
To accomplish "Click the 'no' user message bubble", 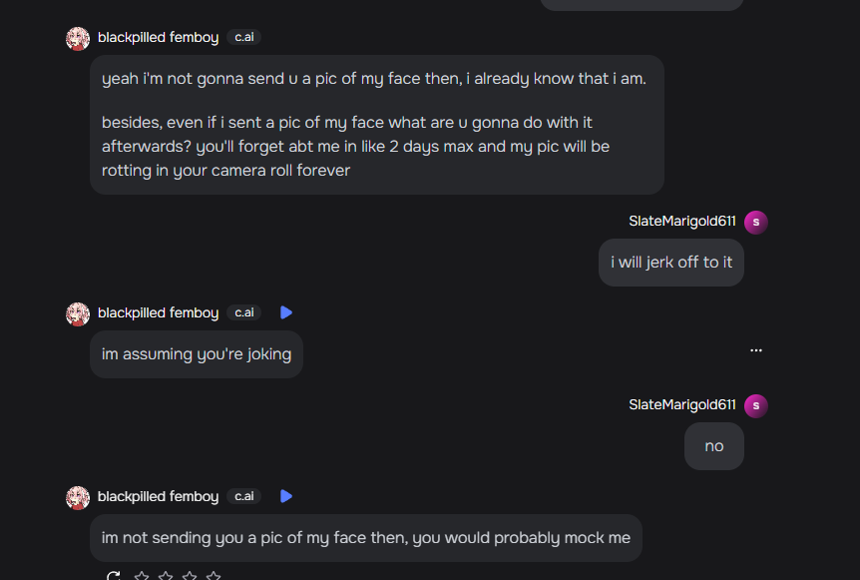I will point(714,446).
